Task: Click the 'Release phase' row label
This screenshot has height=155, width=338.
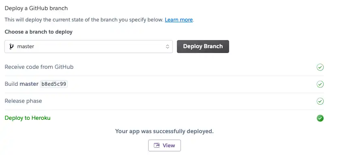Action: click(x=23, y=101)
